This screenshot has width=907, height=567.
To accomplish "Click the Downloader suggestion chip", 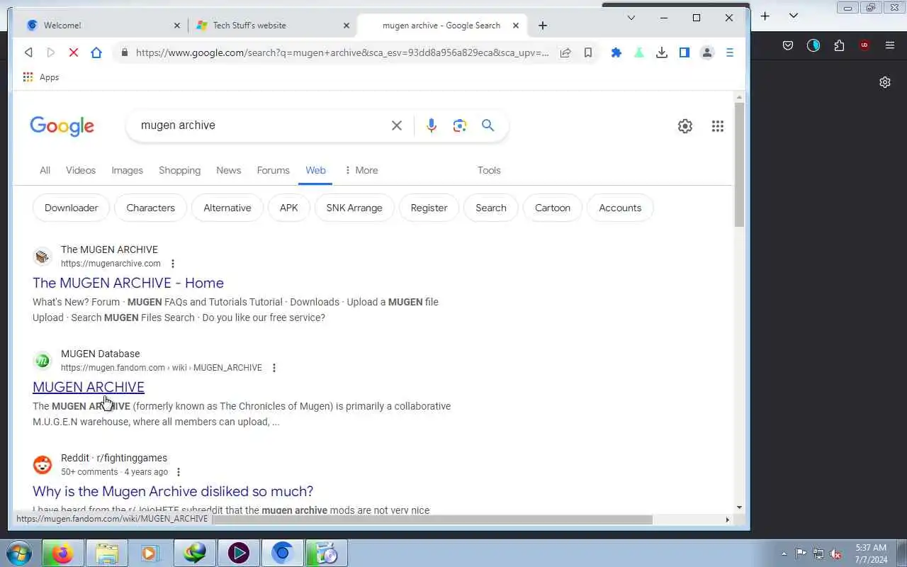I will pos(72,208).
